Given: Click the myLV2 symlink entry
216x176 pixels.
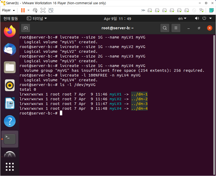Looking at the screenshot, I should click(x=116, y=99).
